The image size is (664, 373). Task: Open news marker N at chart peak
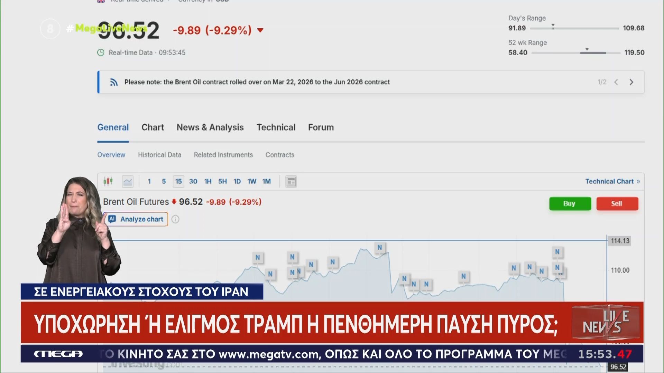tap(380, 247)
